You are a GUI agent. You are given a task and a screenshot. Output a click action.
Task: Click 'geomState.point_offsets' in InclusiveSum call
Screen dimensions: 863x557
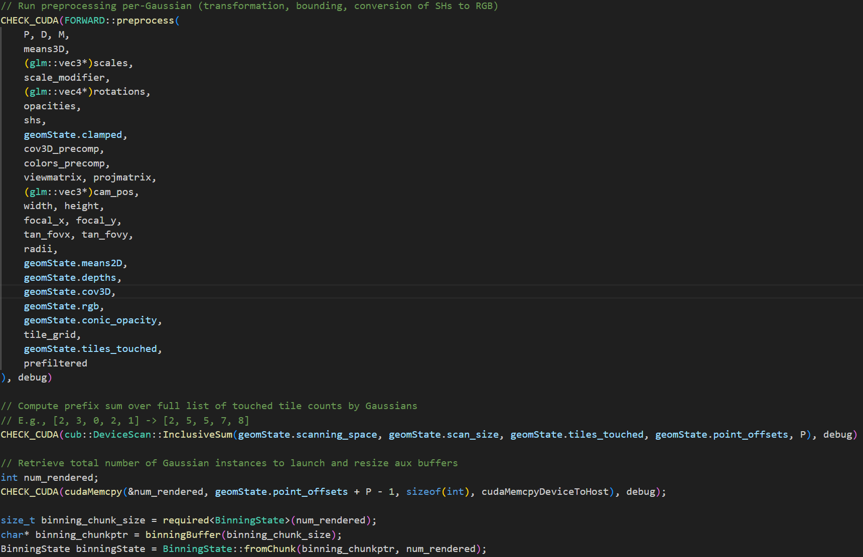coord(722,435)
